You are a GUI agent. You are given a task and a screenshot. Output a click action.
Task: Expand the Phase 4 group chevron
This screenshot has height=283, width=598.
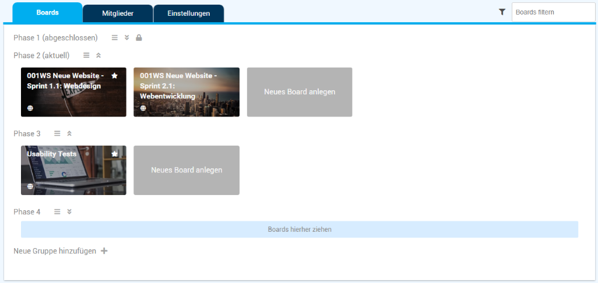tap(69, 211)
